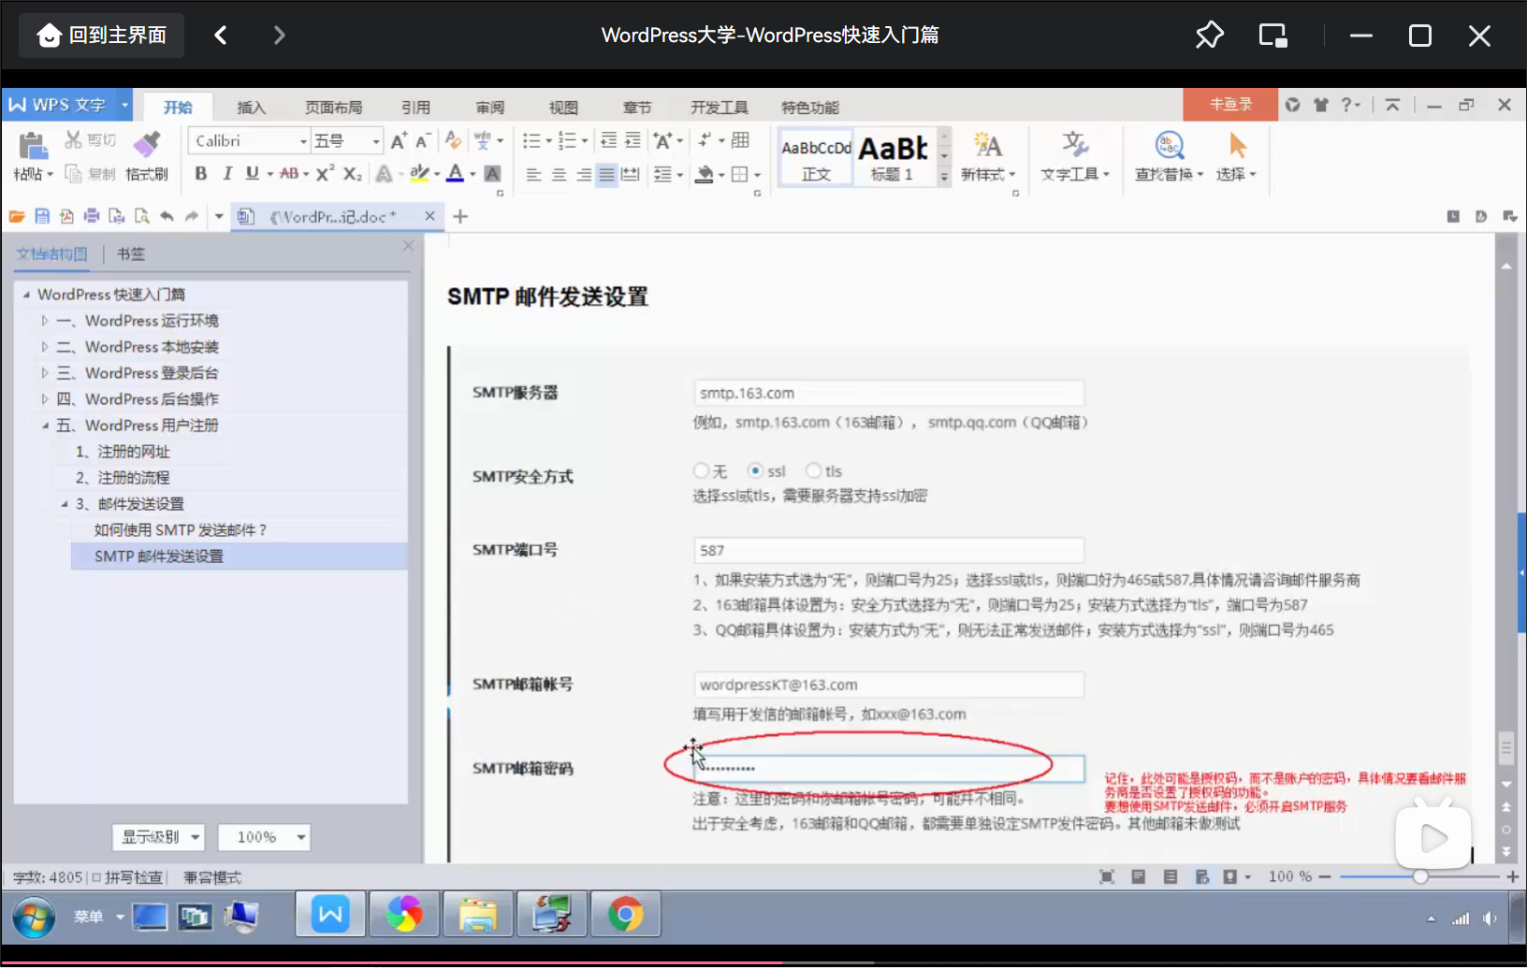This screenshot has width=1527, height=968.
Task: Increase font size with A+ icon
Action: 399,140
